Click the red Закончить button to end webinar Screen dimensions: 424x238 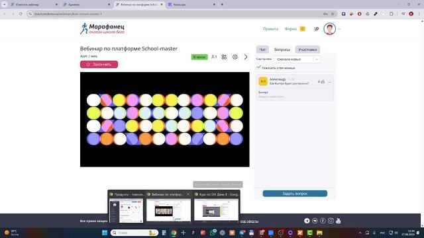[99, 64]
